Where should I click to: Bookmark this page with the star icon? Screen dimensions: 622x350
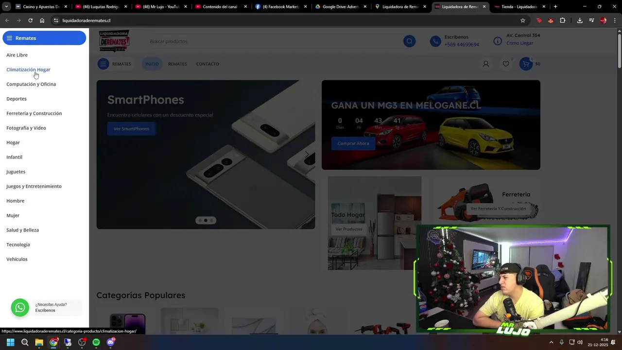point(523,20)
